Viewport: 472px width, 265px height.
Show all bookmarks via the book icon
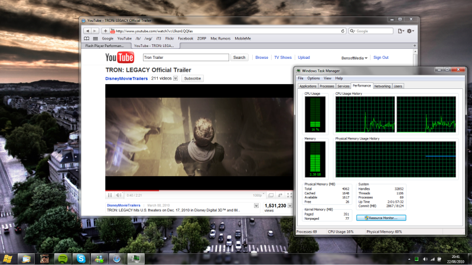coord(86,38)
